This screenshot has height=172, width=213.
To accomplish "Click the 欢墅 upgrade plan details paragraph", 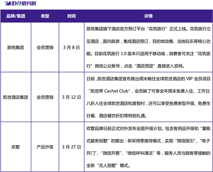I will (148, 147).
